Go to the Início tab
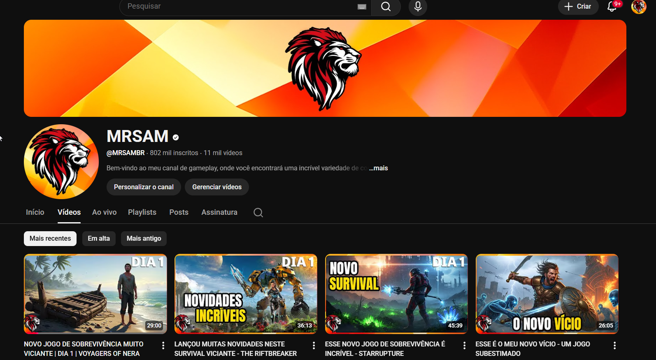The image size is (656, 360). [35, 212]
